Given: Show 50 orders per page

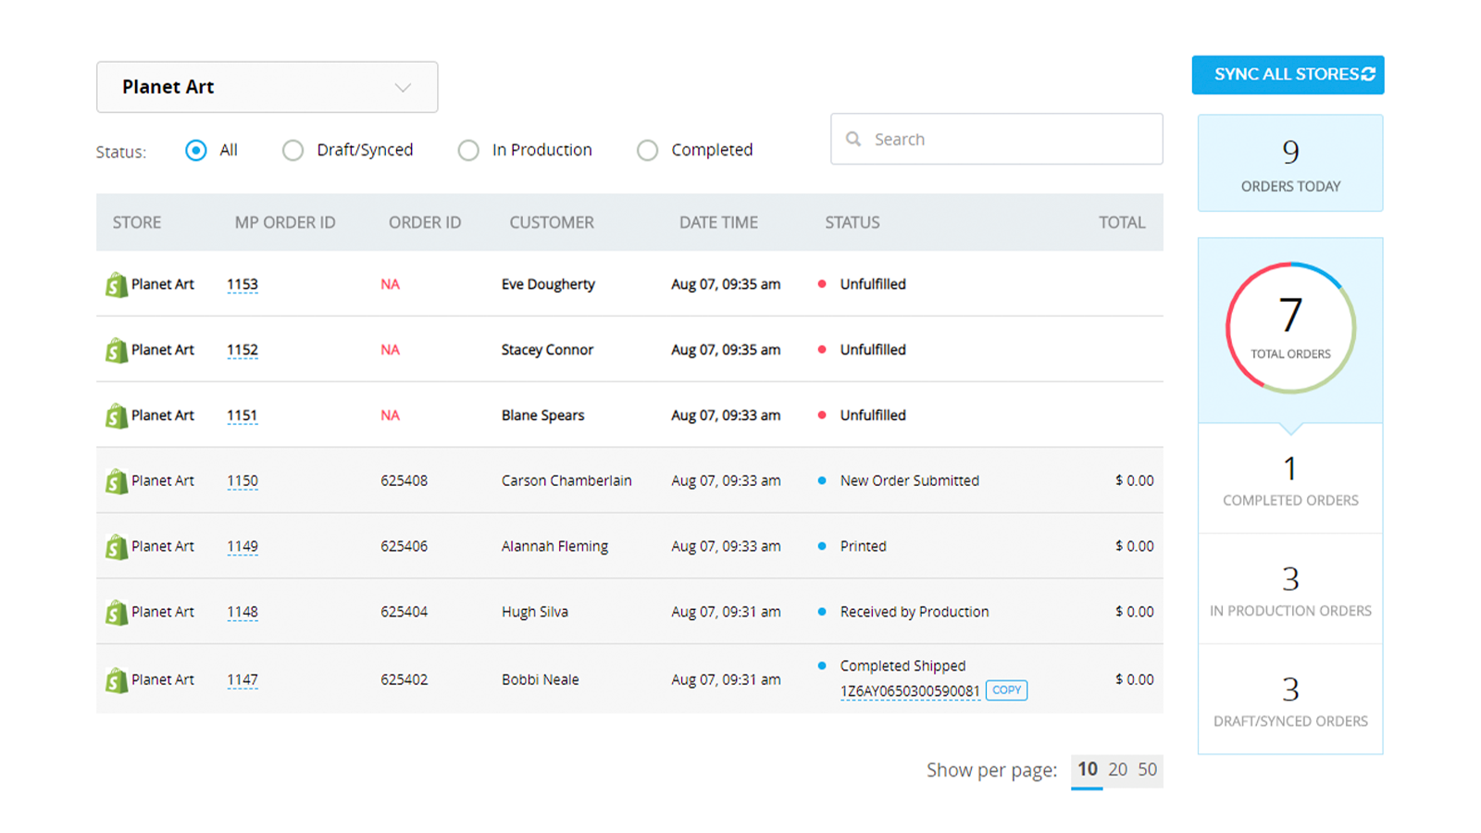Looking at the screenshot, I should [1147, 770].
